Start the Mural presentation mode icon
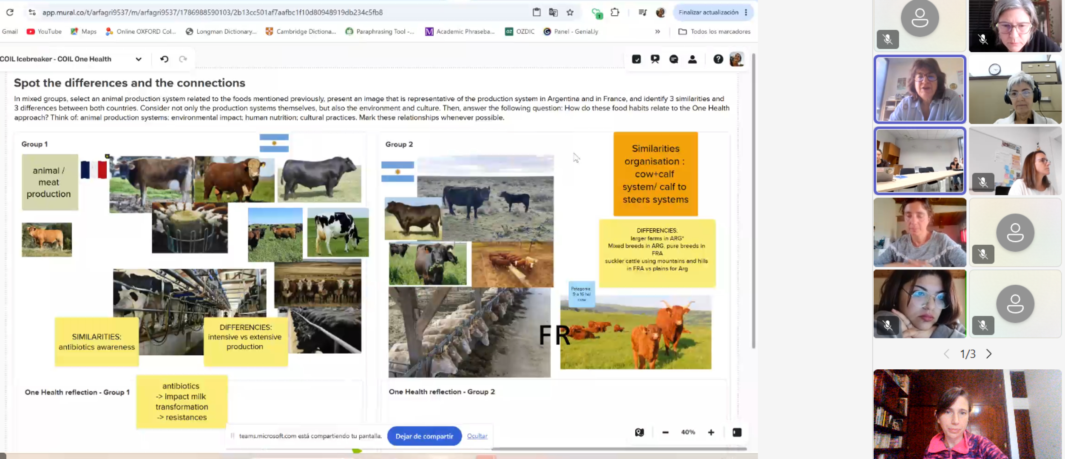1065x459 pixels. click(x=655, y=59)
